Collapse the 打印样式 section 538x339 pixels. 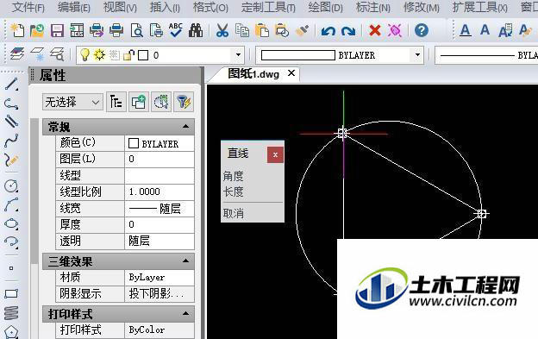(x=186, y=314)
